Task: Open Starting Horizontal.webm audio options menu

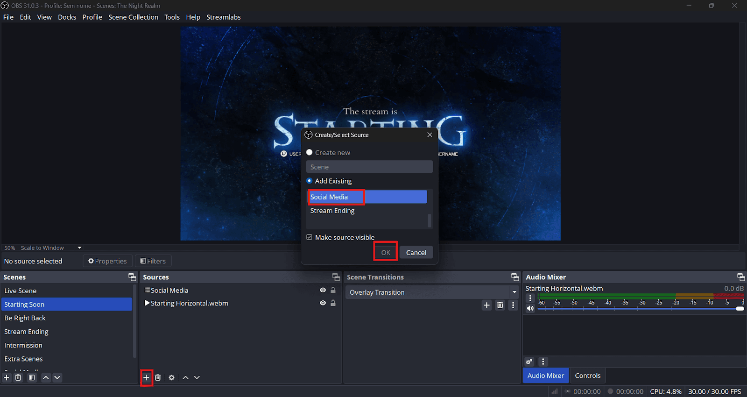Action: click(530, 298)
